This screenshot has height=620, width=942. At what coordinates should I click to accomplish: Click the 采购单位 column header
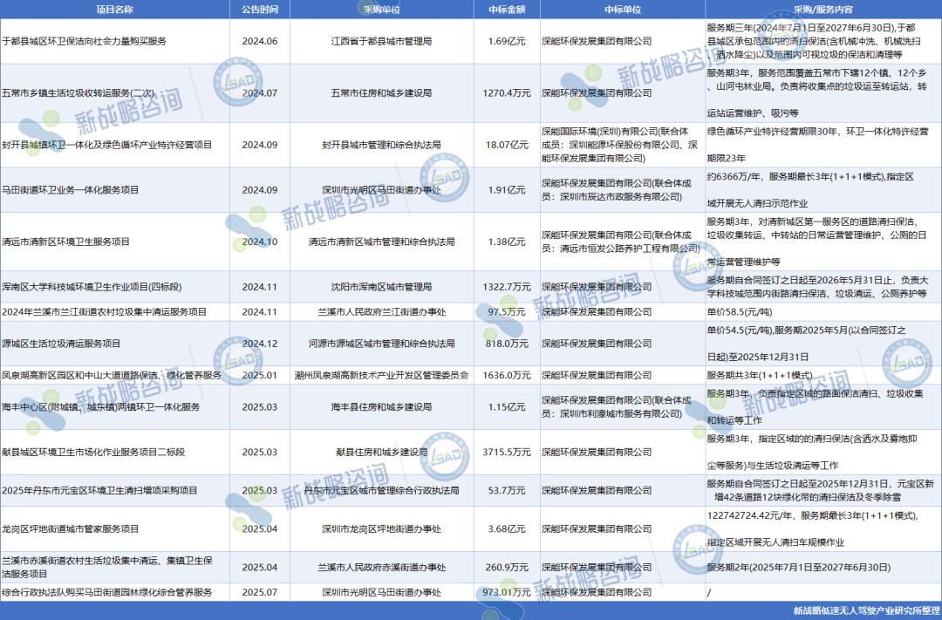tap(379, 9)
